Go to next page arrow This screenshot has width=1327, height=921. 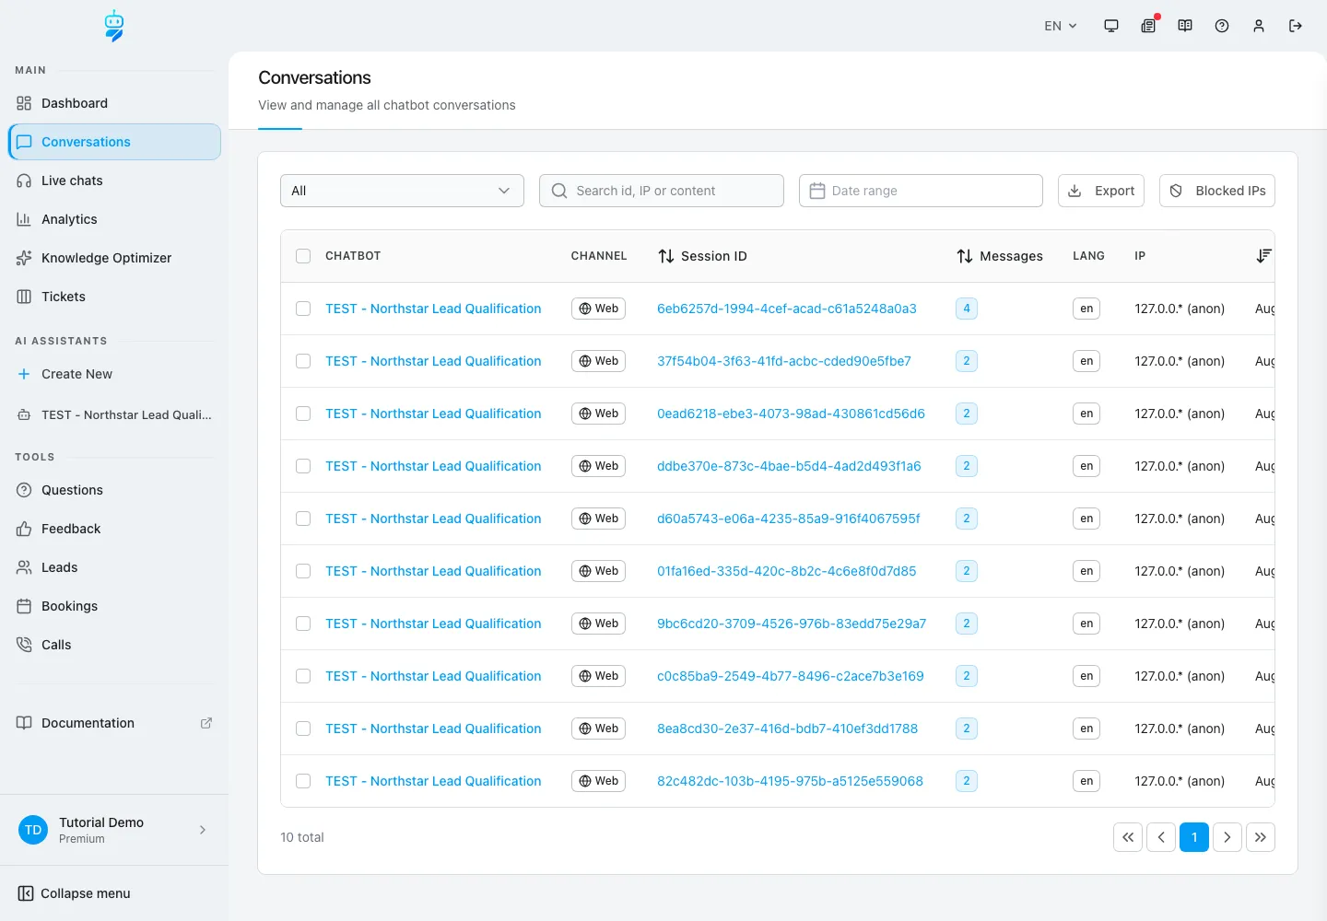1227,837
